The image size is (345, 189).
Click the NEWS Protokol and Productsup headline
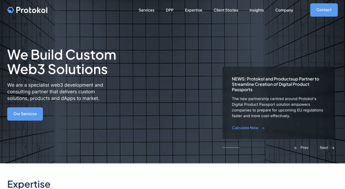click(x=276, y=84)
